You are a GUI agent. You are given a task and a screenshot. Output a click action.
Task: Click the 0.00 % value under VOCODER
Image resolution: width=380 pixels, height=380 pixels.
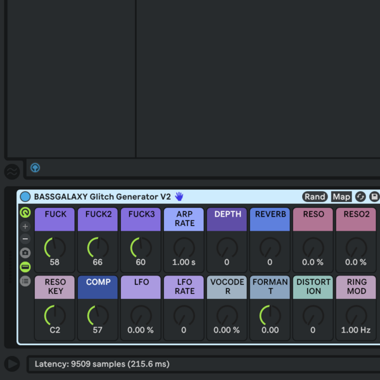[x=227, y=330]
